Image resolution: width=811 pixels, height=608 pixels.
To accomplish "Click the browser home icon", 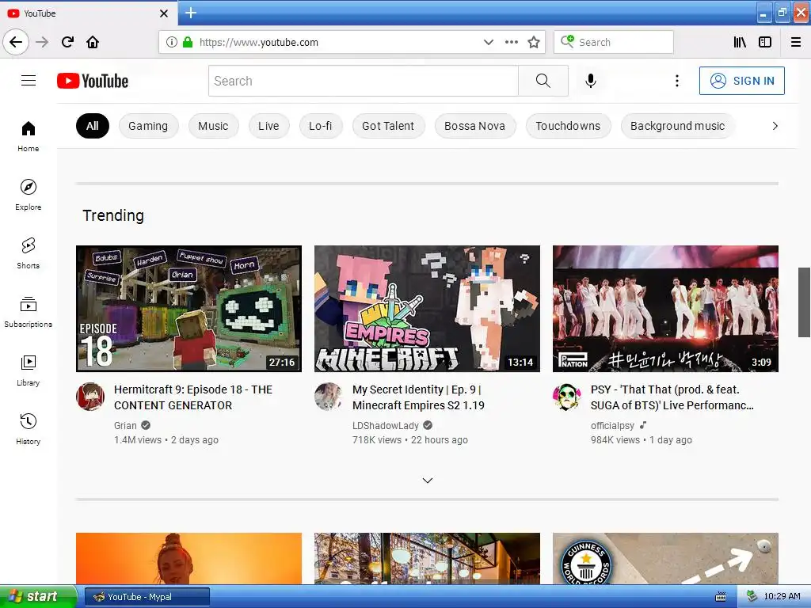I will pyautogui.click(x=93, y=42).
